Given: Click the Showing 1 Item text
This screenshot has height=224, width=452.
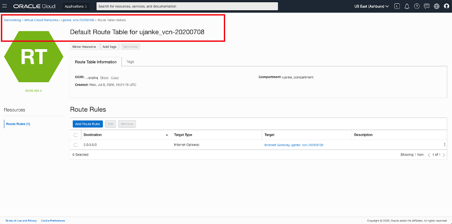Looking at the screenshot, I should (x=412, y=155).
